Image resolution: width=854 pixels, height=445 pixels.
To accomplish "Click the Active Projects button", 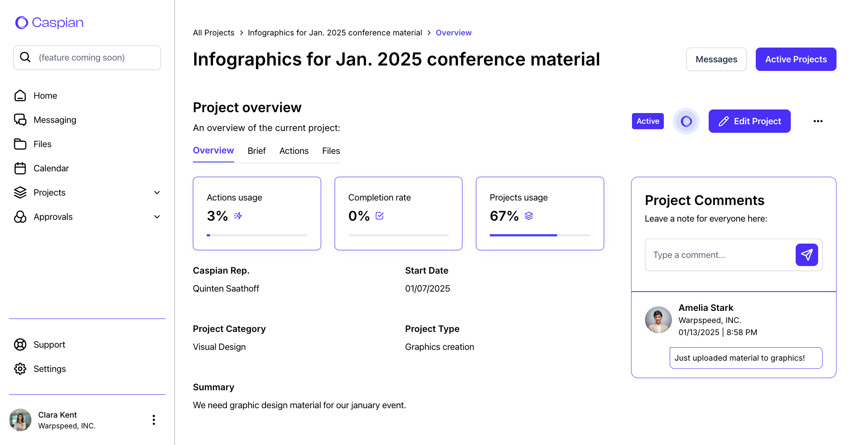I will [796, 59].
